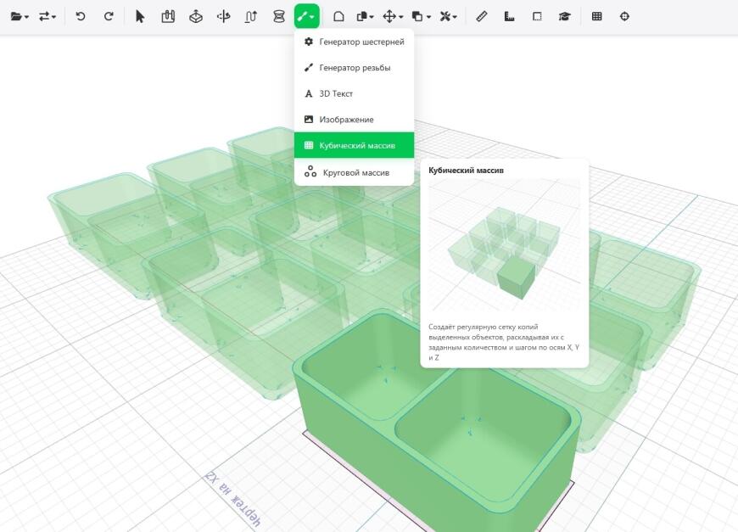Redo the last undone action
Image resolution: width=738 pixels, height=532 pixels.
coord(109,16)
